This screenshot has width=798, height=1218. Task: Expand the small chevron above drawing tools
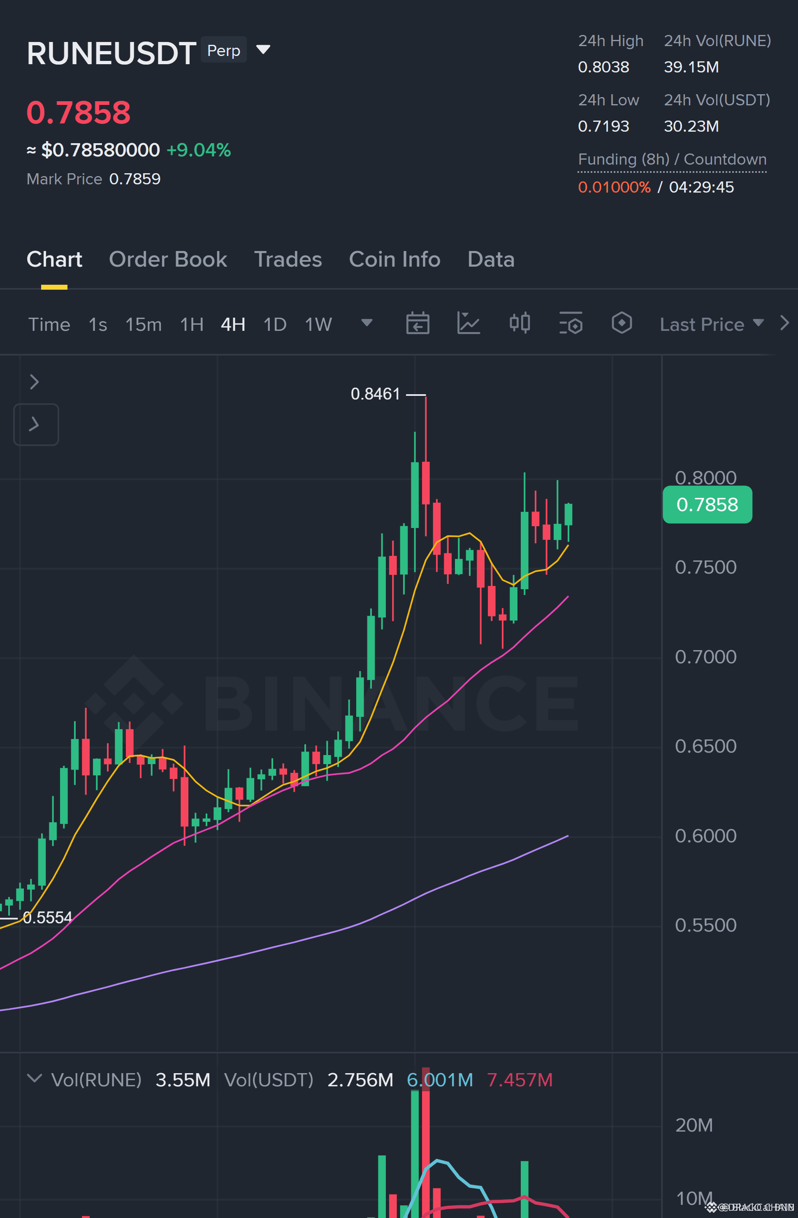pos(34,382)
